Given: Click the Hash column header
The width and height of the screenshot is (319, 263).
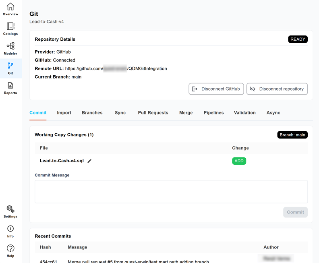Looking at the screenshot, I should click(x=46, y=247).
